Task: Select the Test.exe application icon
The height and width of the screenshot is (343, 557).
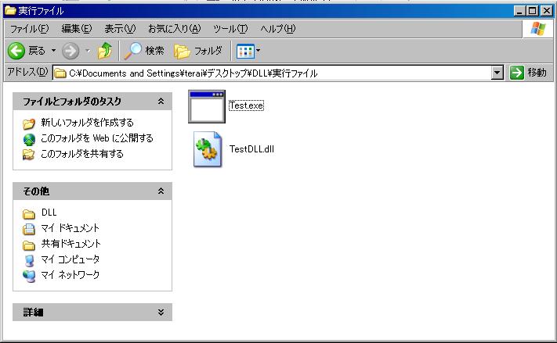Action: [x=207, y=106]
